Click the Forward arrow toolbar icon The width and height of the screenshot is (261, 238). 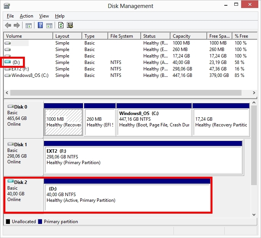pos(17,26)
